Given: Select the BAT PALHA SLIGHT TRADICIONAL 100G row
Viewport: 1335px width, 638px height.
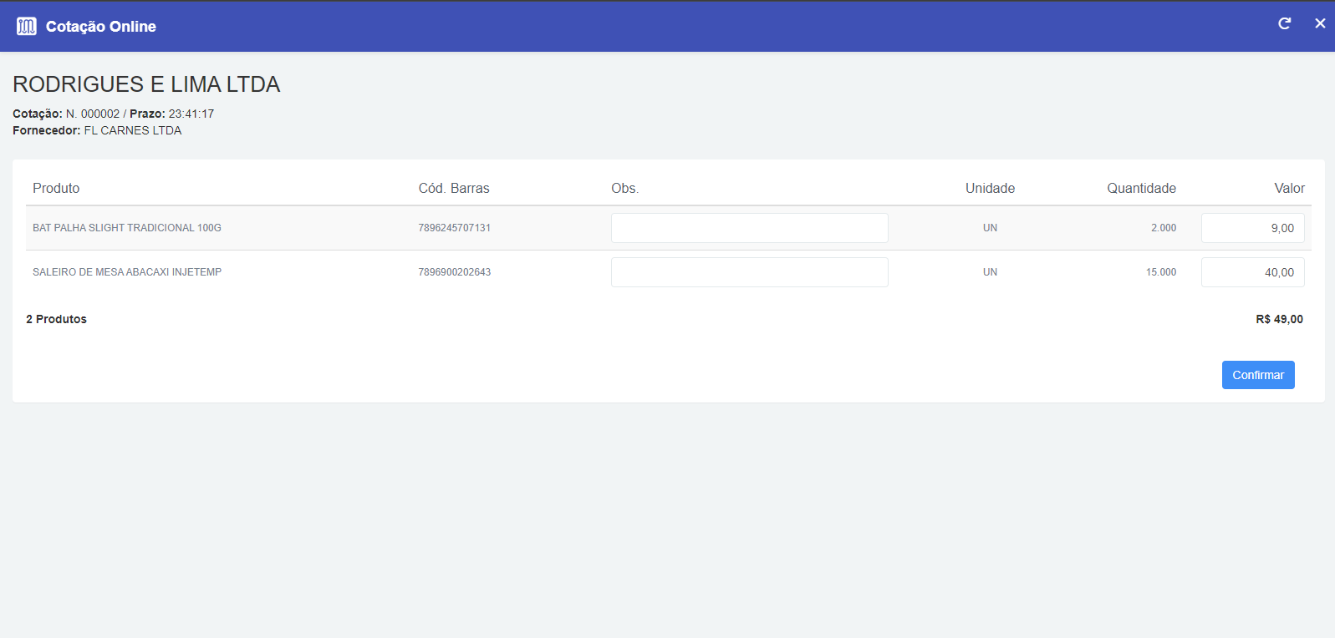Looking at the screenshot, I should click(127, 228).
